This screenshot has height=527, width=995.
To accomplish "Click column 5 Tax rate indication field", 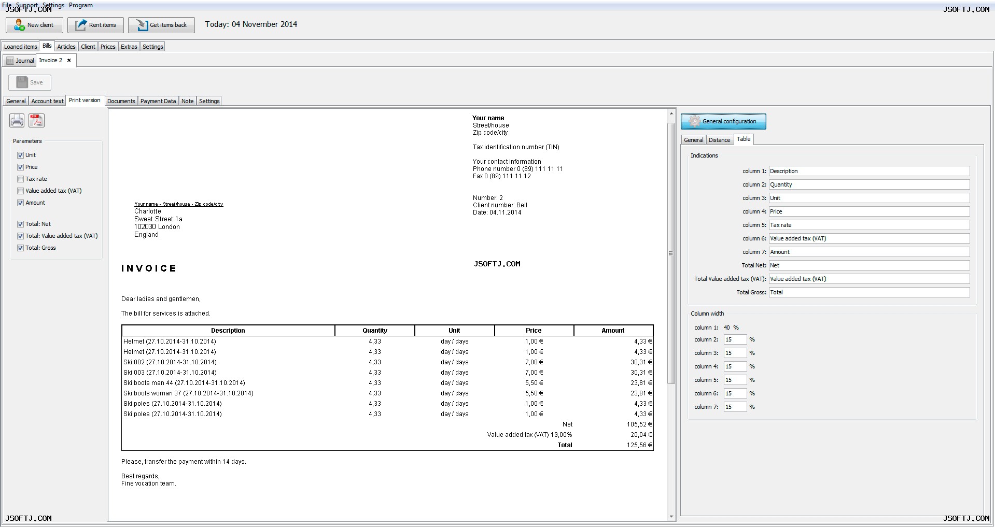I will point(869,225).
